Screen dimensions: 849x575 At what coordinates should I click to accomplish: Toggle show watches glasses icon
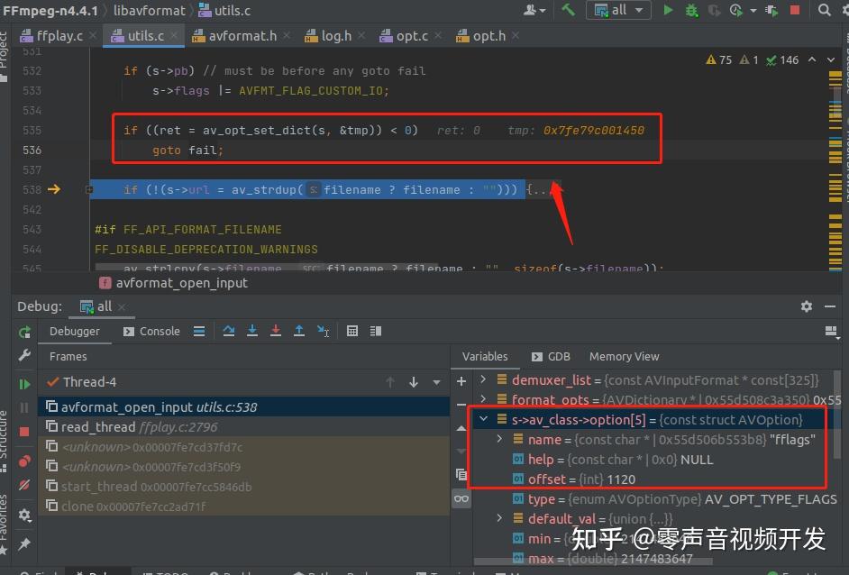point(461,498)
